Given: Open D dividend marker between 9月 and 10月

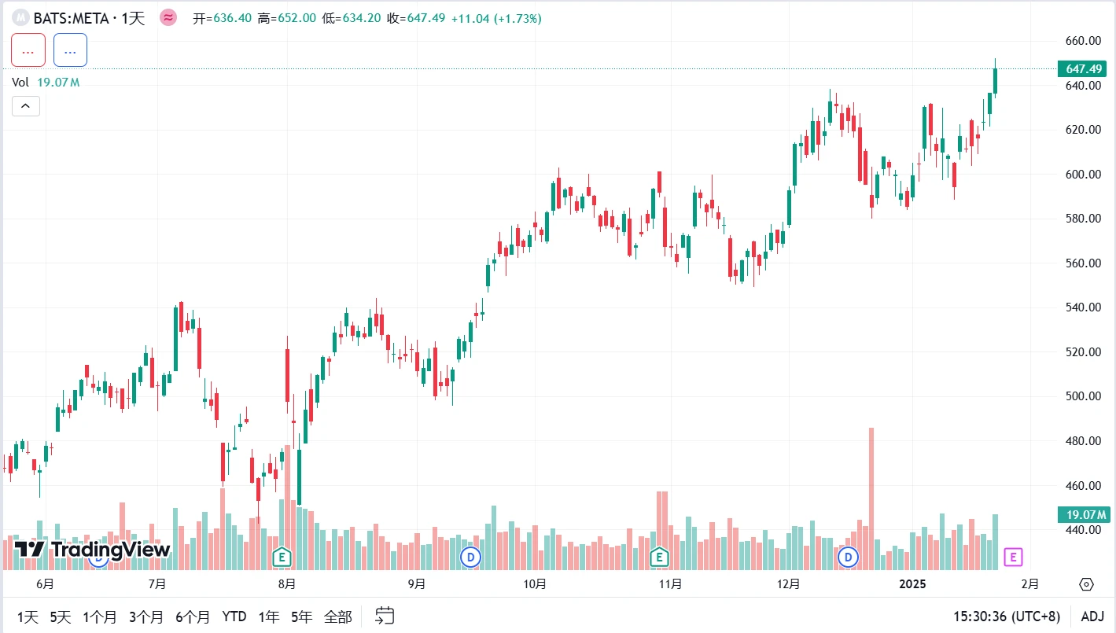Looking at the screenshot, I should (x=470, y=558).
